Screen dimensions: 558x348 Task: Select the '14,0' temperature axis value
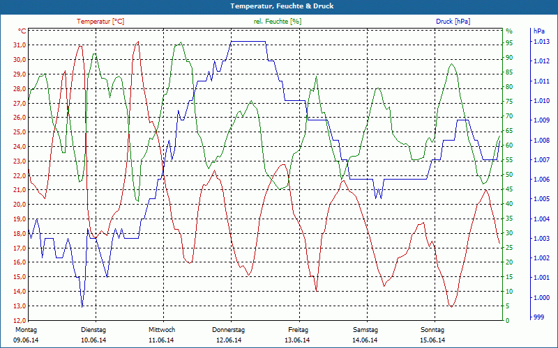click(20, 292)
